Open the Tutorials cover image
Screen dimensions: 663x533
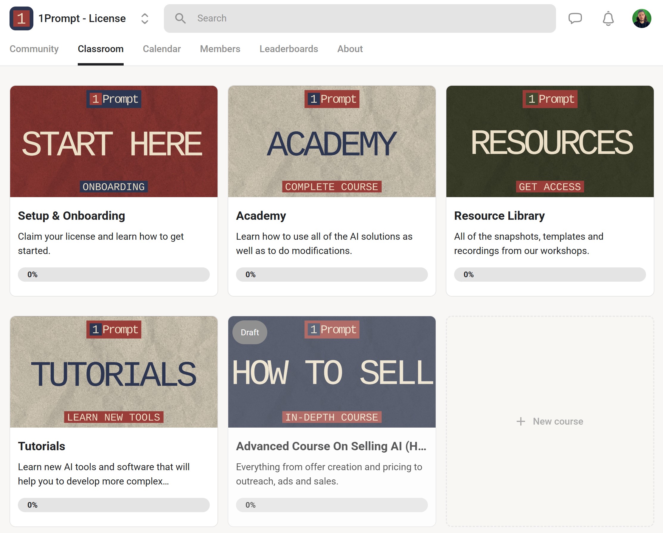point(114,372)
